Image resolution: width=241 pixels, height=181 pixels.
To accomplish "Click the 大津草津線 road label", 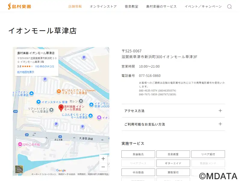I will click(x=86, y=138).
